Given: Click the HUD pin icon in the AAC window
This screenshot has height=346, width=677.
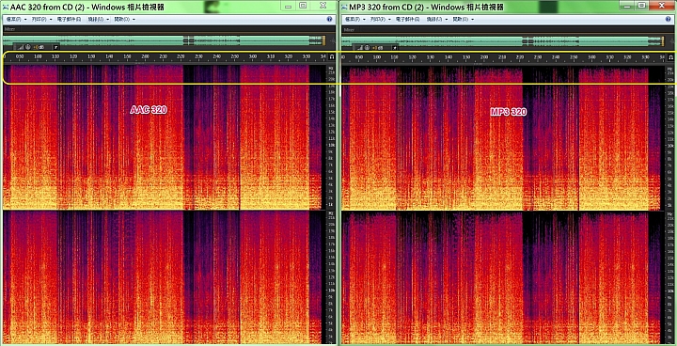Looking at the screenshot, I should 55,47.
